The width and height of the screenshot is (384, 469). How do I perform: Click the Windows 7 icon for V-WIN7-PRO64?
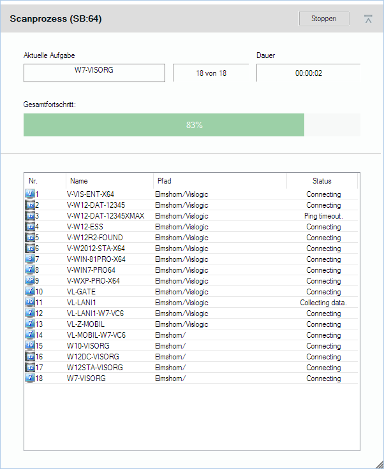(30, 270)
